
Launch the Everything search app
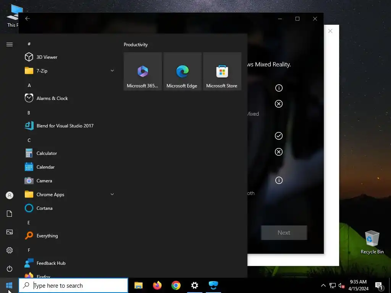click(70, 236)
